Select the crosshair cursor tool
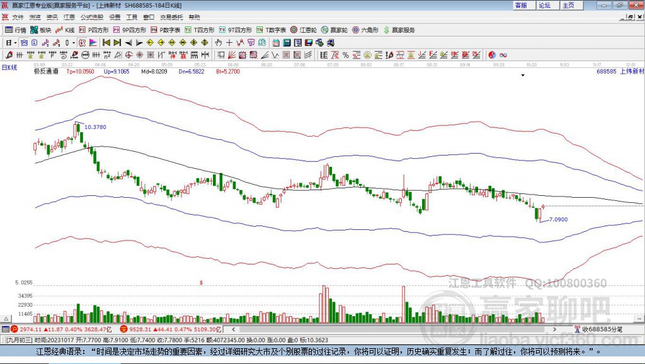The width and height of the screenshot is (645, 364). click(229, 43)
